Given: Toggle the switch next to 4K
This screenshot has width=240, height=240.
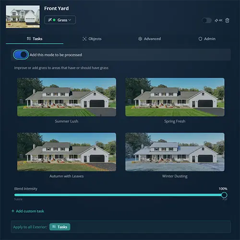Looking at the screenshot, I should coord(206,21).
